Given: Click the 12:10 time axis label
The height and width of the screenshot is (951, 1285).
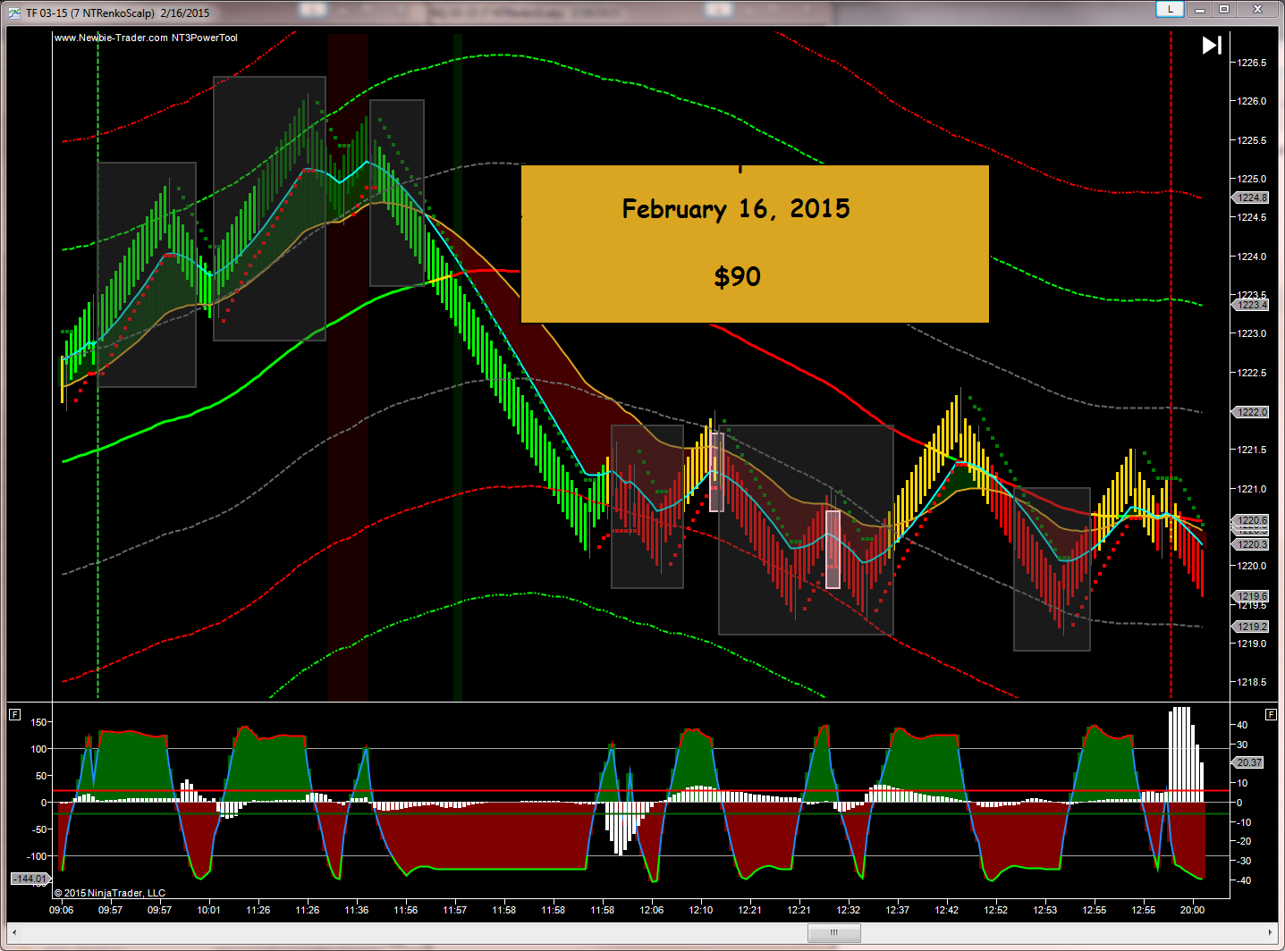Looking at the screenshot, I should (700, 910).
